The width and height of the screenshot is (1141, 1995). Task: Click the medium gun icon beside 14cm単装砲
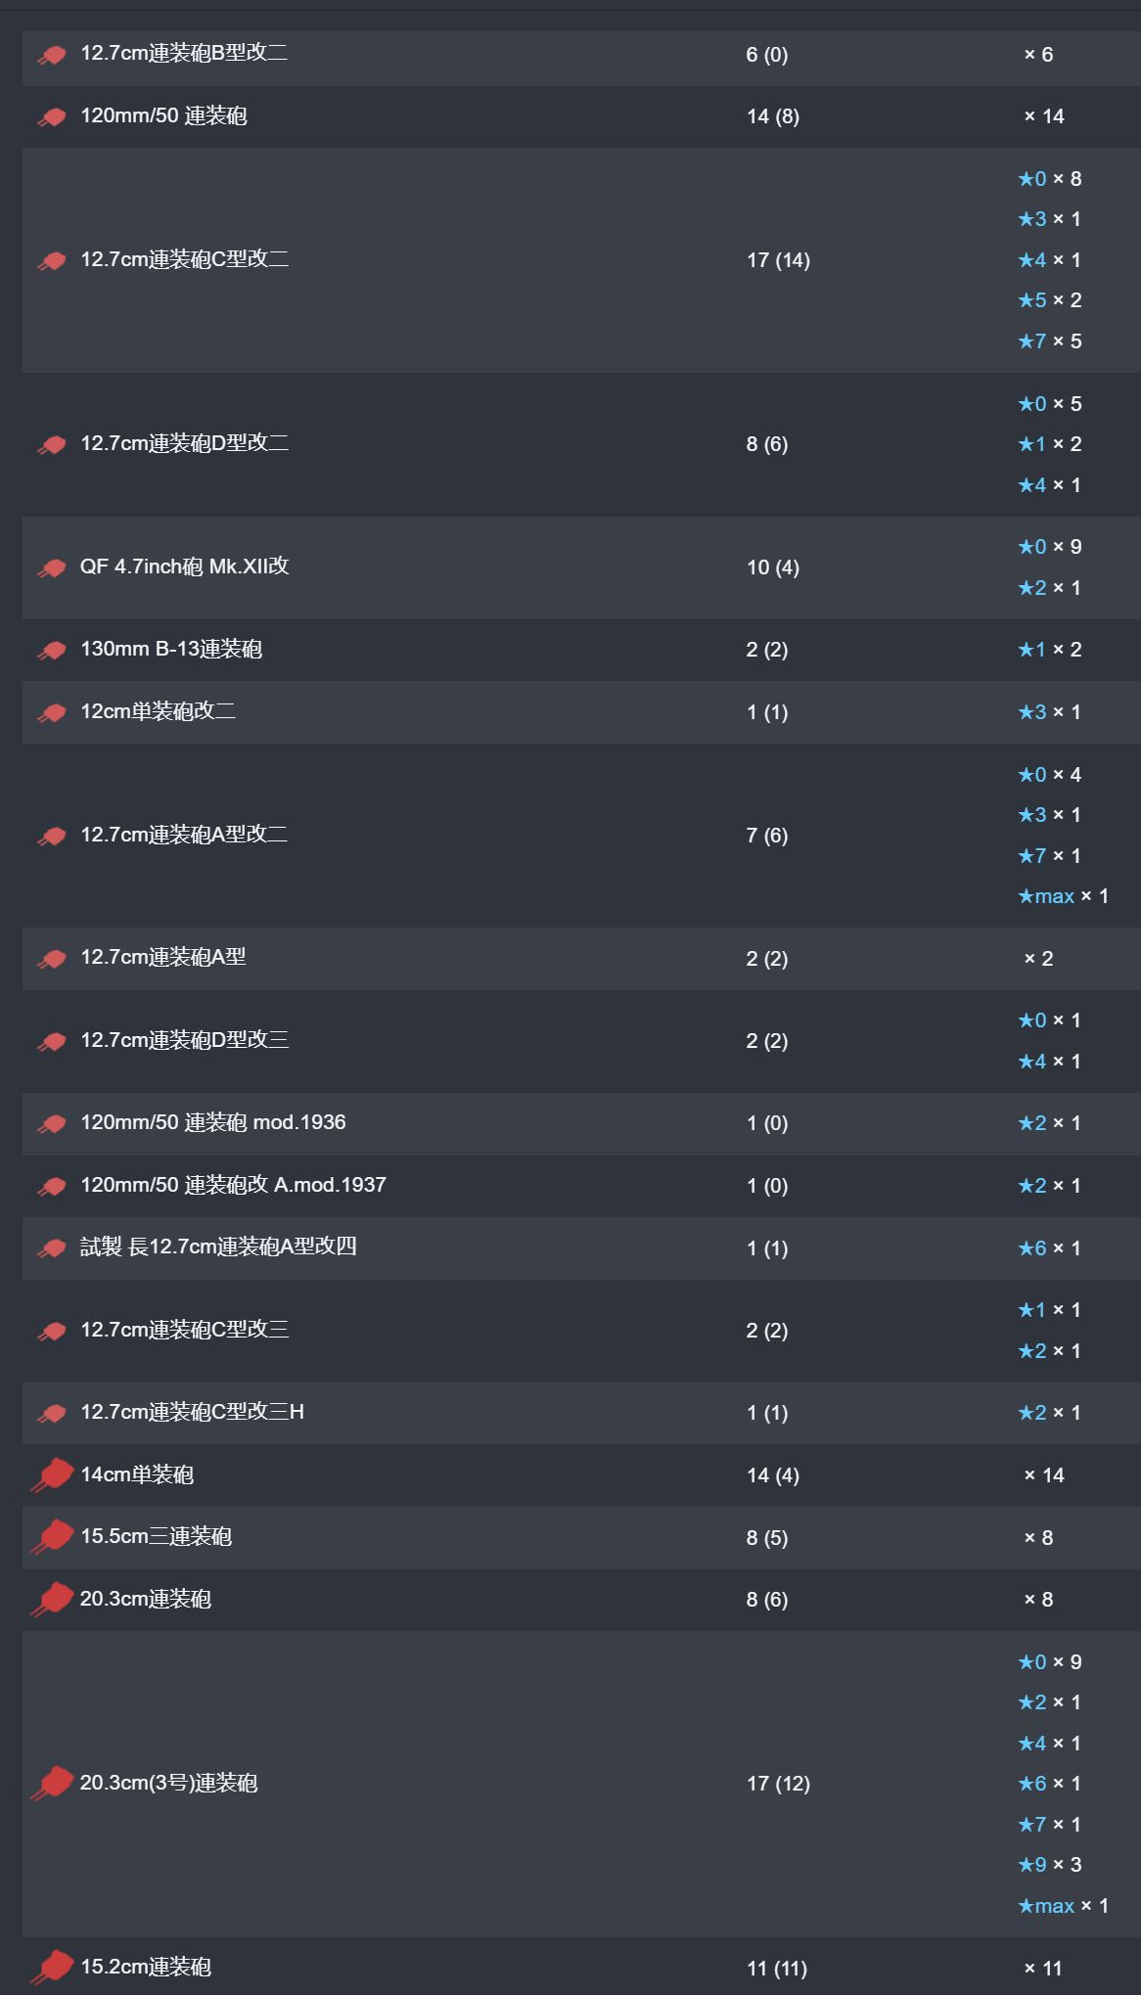coord(52,1475)
